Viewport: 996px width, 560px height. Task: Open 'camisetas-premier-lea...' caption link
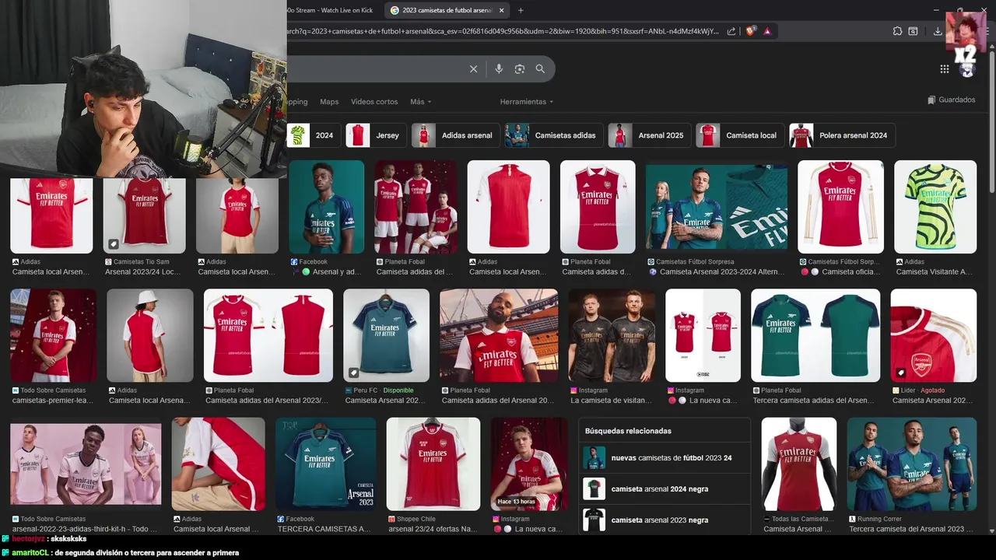click(x=53, y=401)
